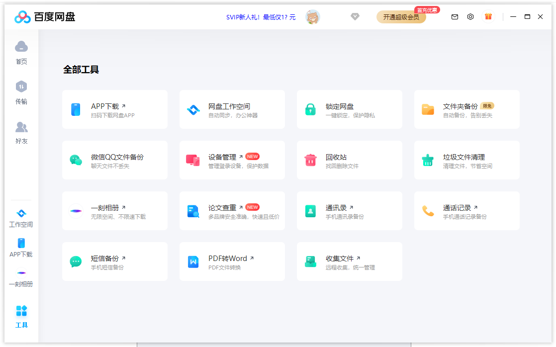Click the text PDF文件转换
Image resolution: width=556 pixels, height=347 pixels.
coord(224,267)
